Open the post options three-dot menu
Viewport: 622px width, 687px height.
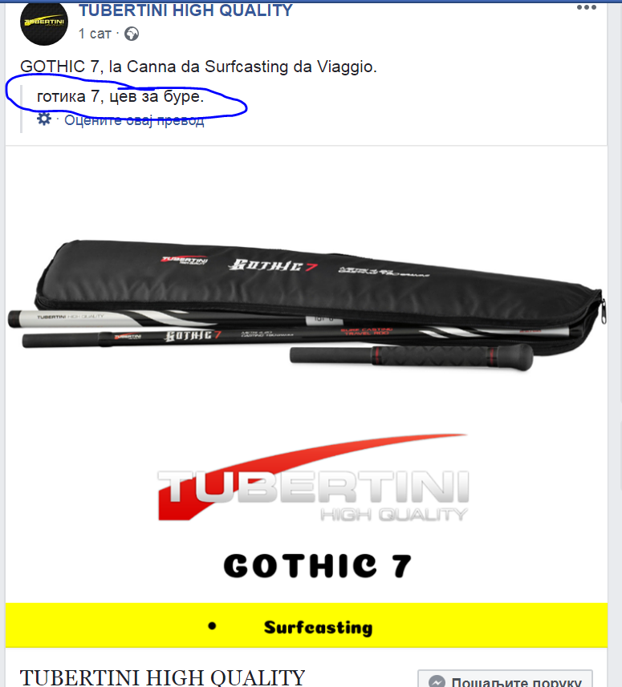point(587,7)
